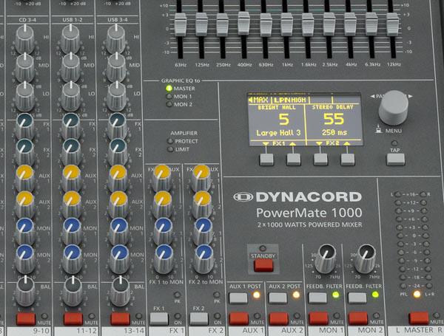Toggle the AUX 2 POST switch

(x=277, y=298)
